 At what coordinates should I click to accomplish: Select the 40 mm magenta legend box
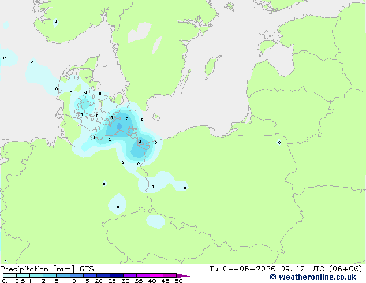tap(156, 275)
